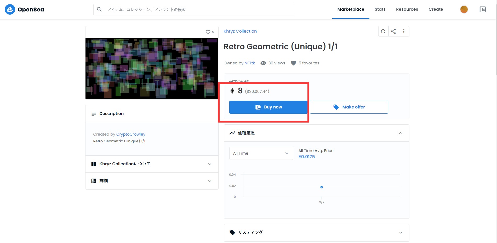This screenshot has width=497, height=243.
Task: Click the 36 views text
Action: click(x=277, y=63)
